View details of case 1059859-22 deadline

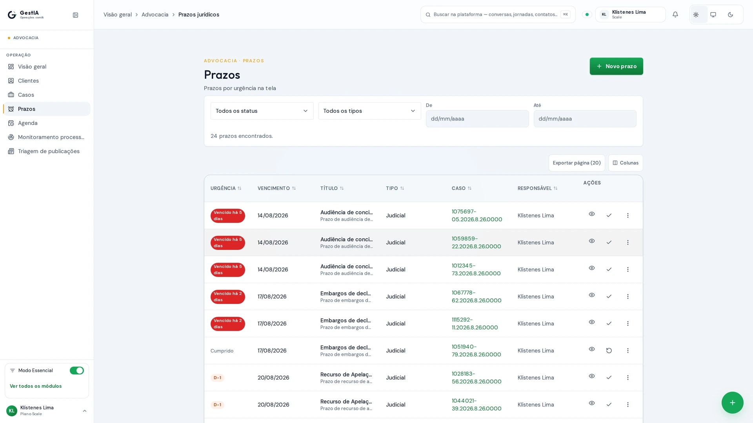coord(591,241)
